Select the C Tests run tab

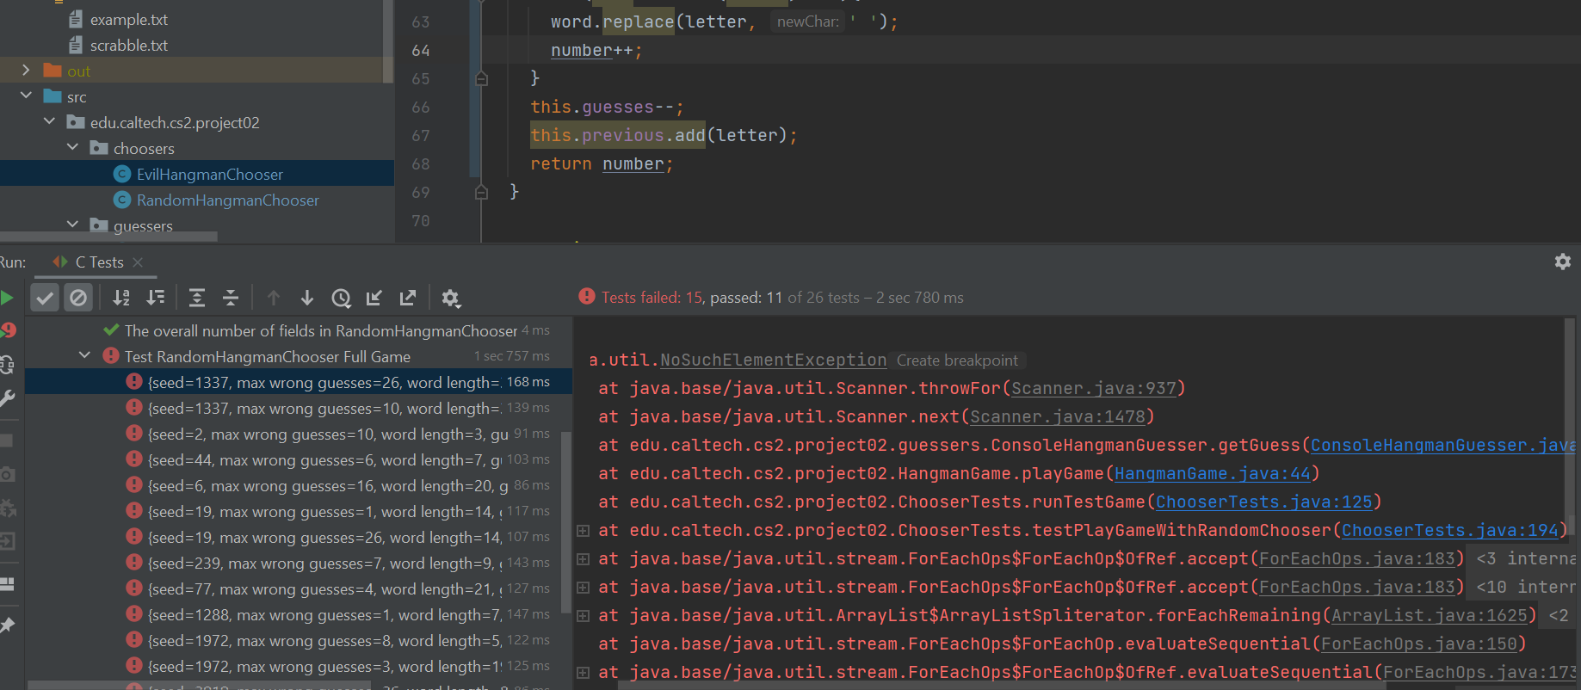coord(99,262)
